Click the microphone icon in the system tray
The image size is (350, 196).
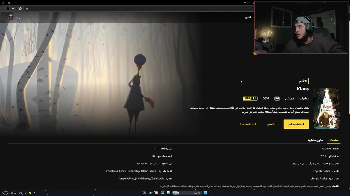click(26, 193)
